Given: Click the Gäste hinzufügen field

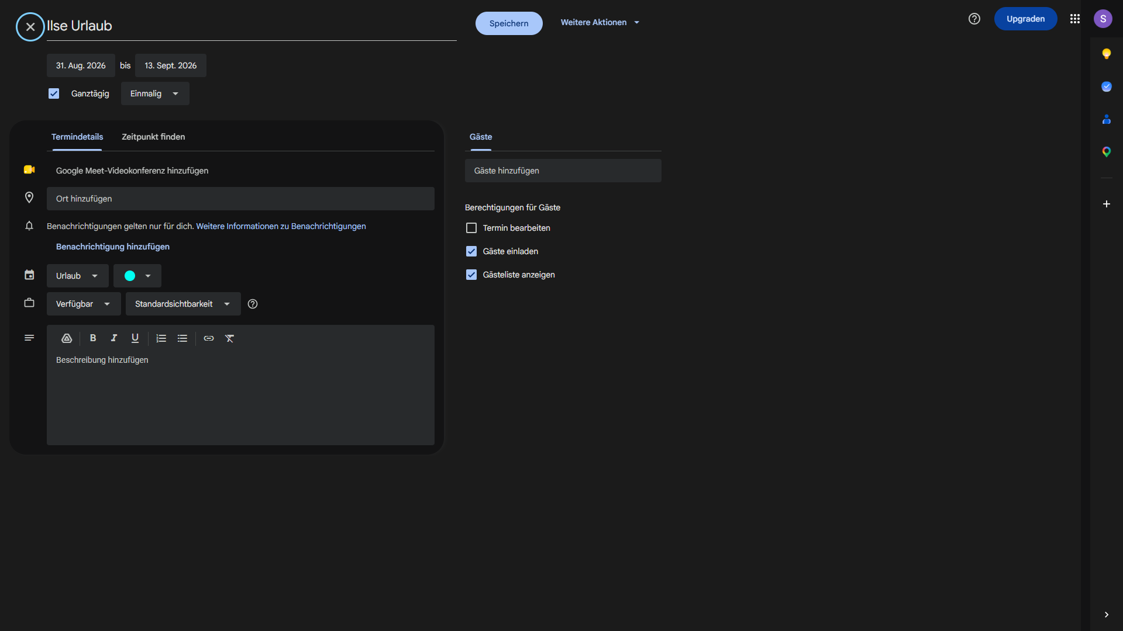Looking at the screenshot, I should pyautogui.click(x=563, y=171).
